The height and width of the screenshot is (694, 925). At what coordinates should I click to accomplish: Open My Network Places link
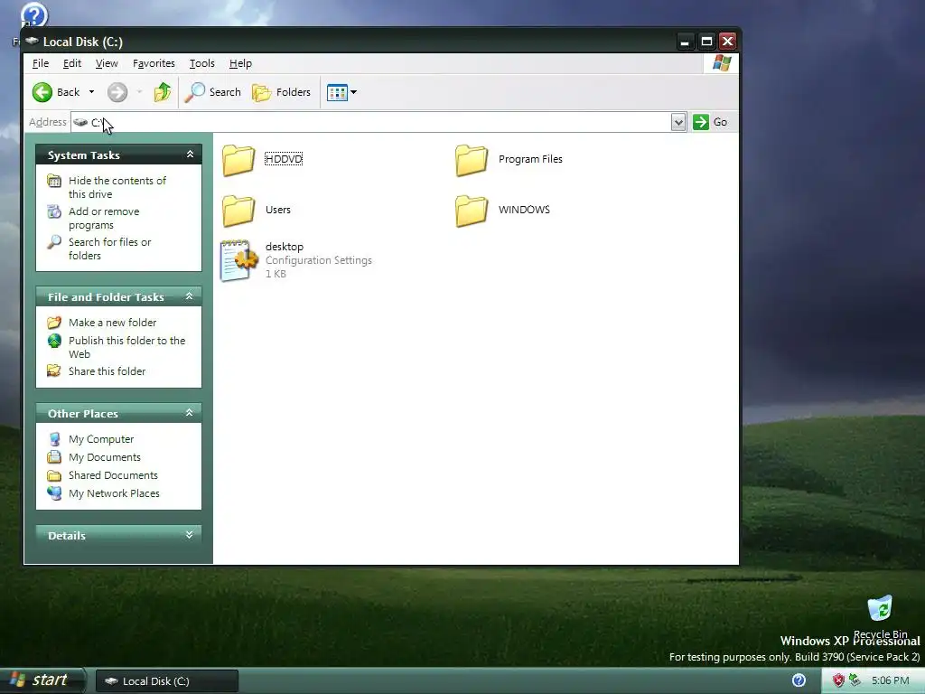click(x=114, y=493)
